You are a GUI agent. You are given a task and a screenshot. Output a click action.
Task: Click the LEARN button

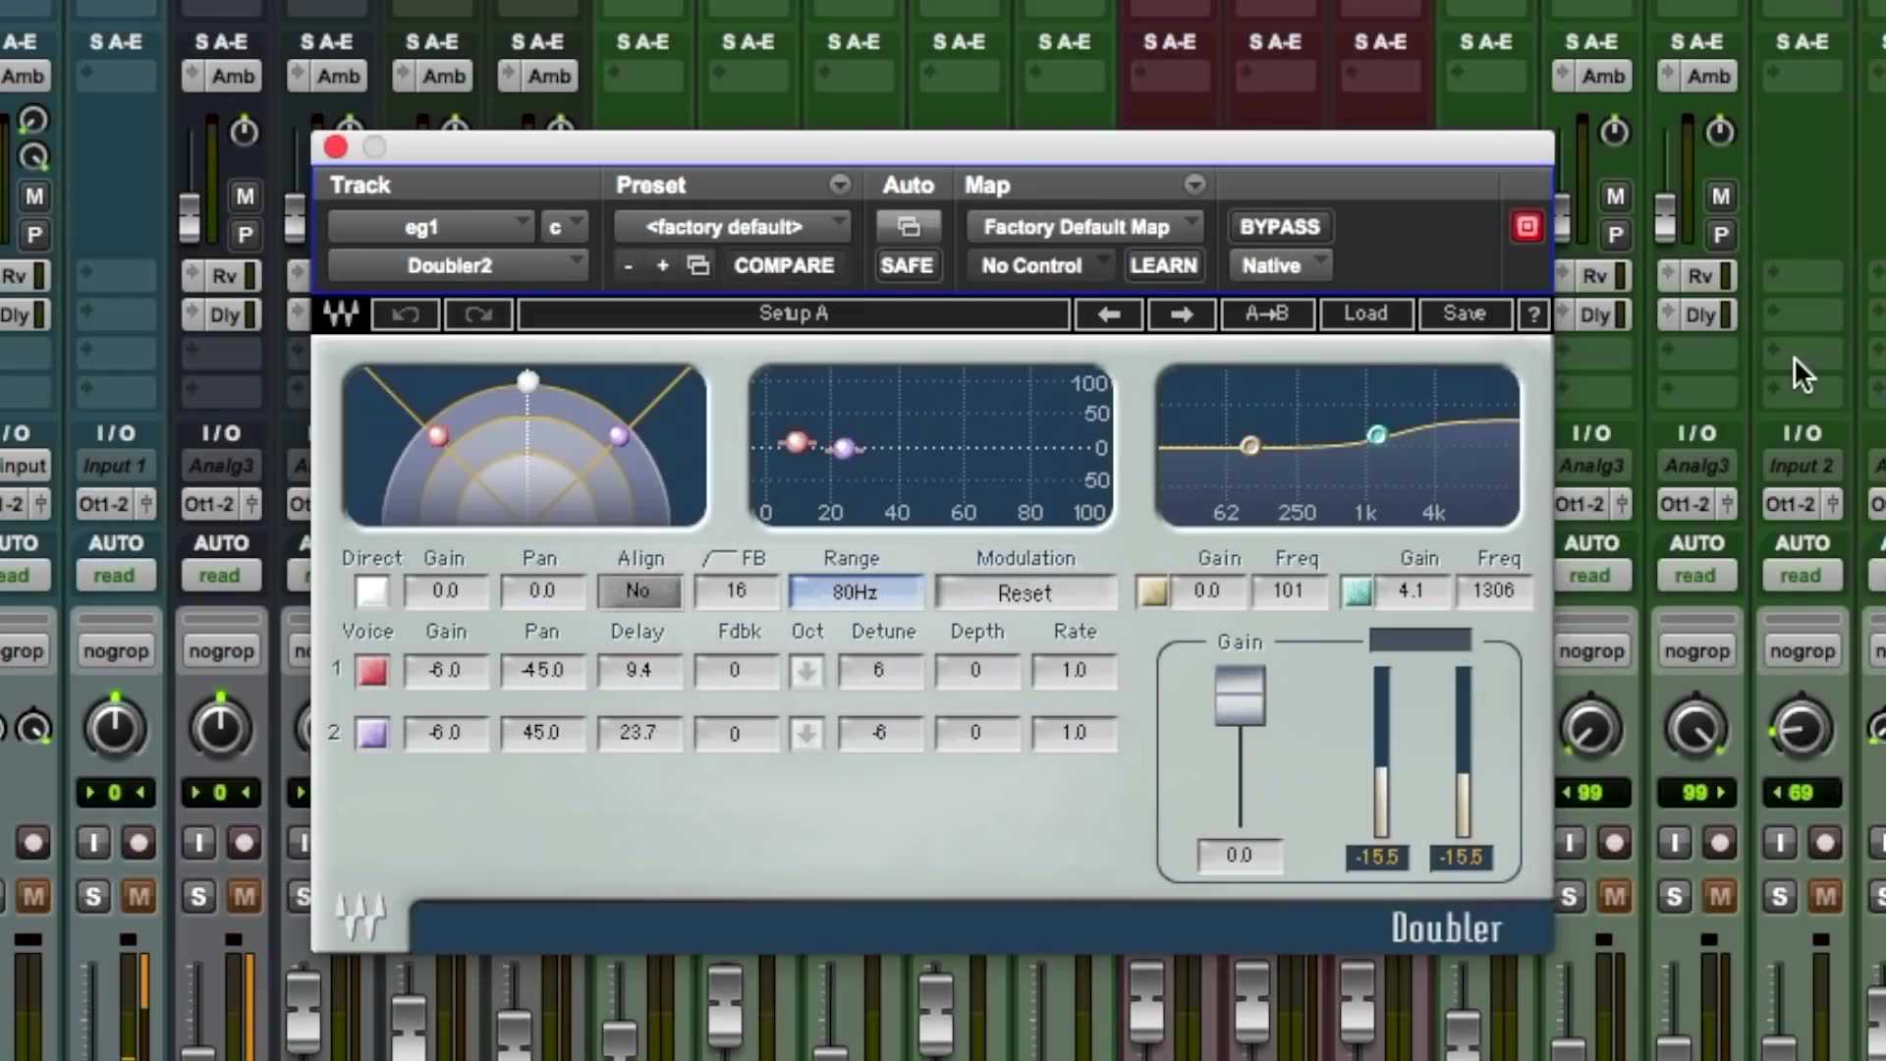pos(1163,265)
